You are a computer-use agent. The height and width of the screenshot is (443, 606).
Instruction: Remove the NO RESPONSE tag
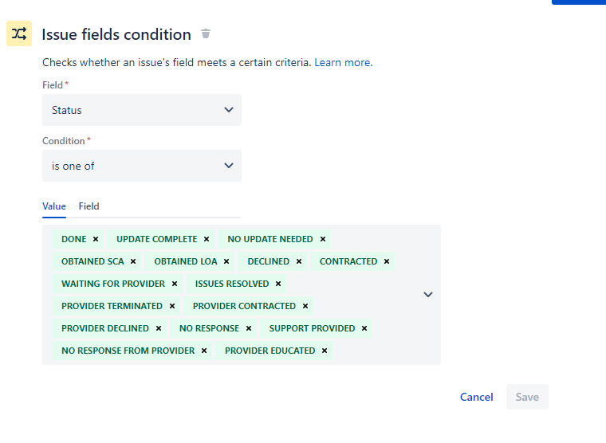tap(249, 328)
